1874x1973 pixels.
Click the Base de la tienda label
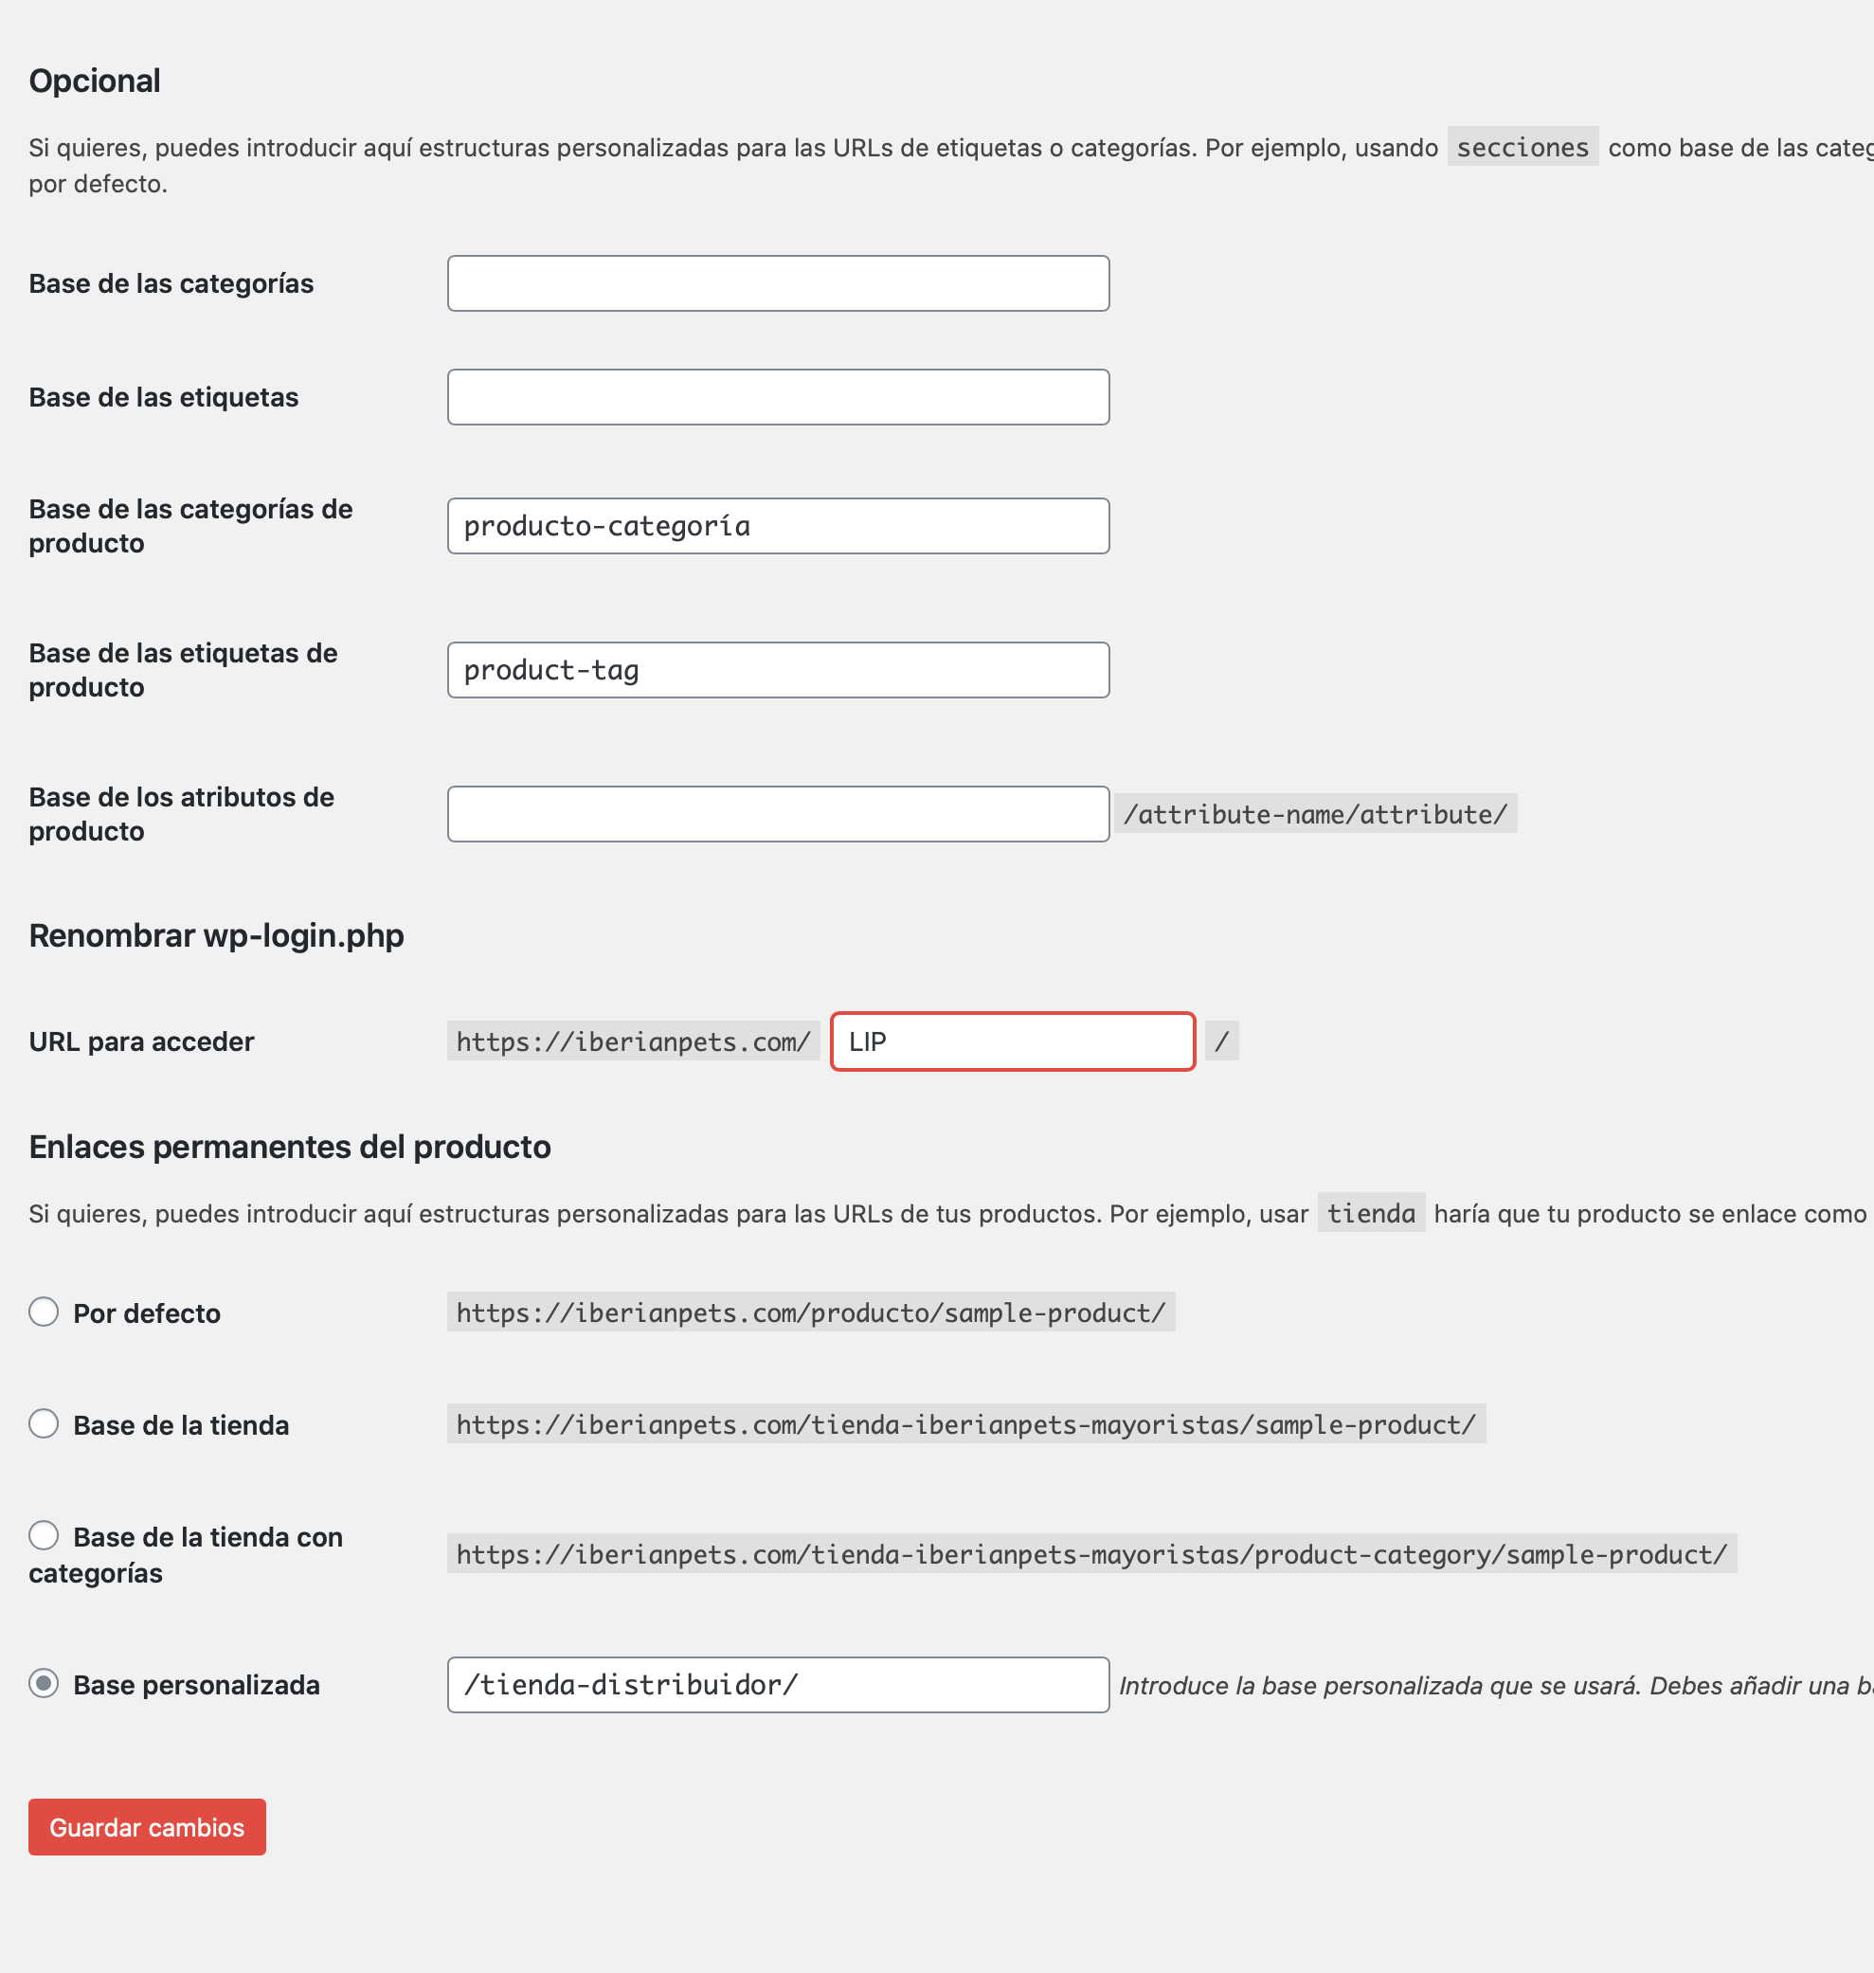(x=181, y=1425)
